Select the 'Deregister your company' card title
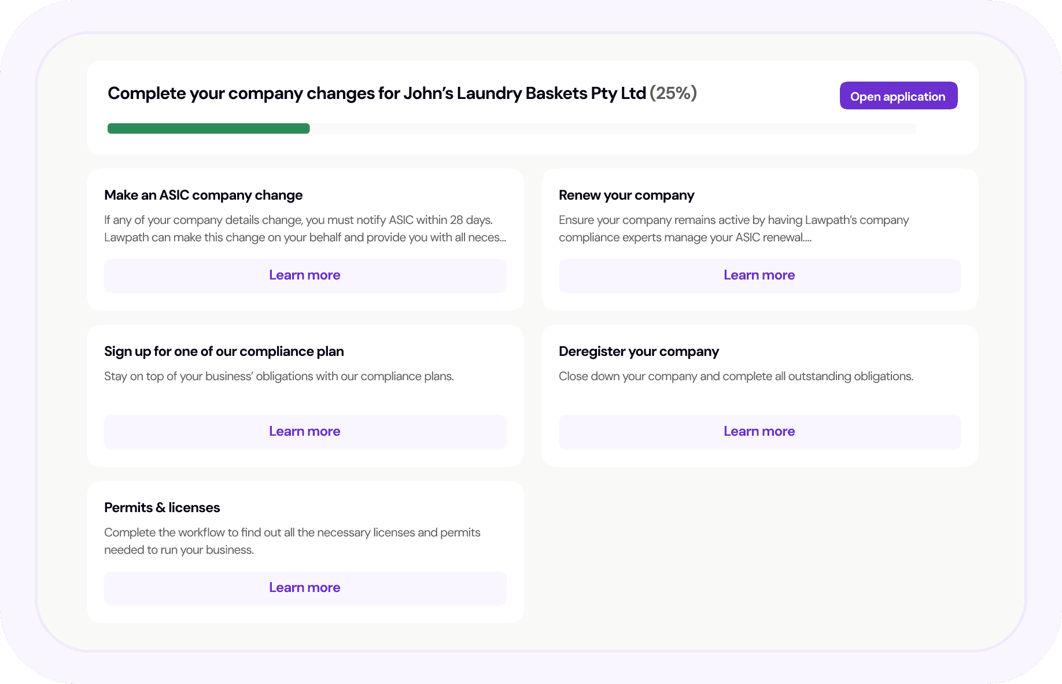Viewport: 1062px width, 684px height. [x=639, y=352]
